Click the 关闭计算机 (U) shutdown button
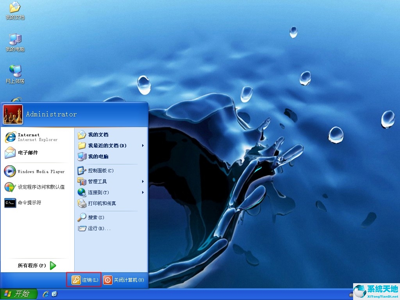 [x=124, y=280]
